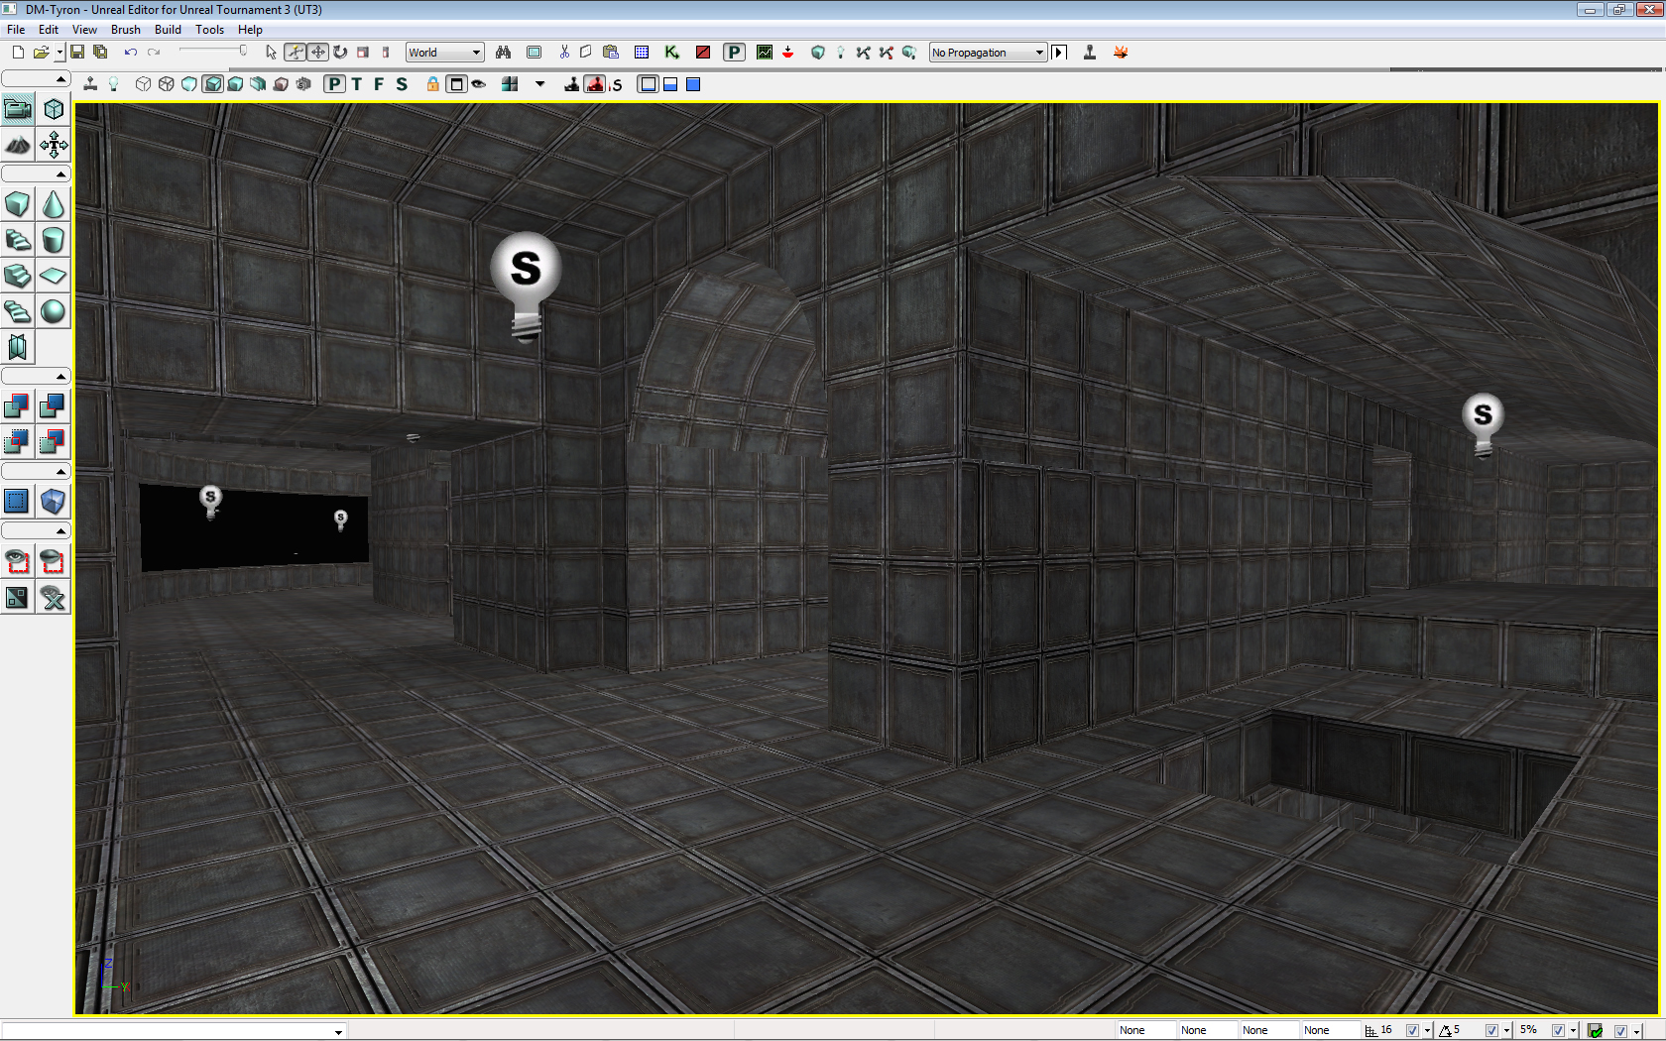Open Find Actors binoculars icon

pyautogui.click(x=504, y=53)
